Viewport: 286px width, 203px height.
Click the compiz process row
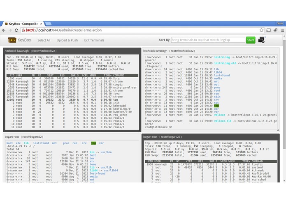pyautogui.click(x=72, y=85)
